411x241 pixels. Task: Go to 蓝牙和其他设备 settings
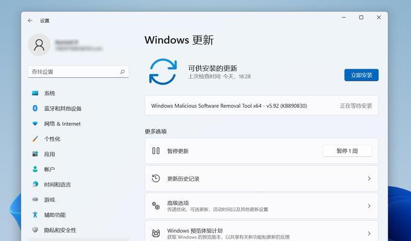click(78, 108)
